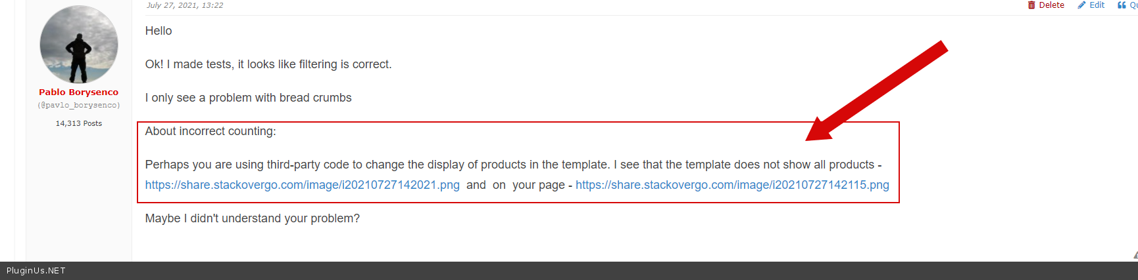Click the "Maybe I didn't understand your problem?" line
The width and height of the screenshot is (1138, 280).
pyautogui.click(x=252, y=218)
